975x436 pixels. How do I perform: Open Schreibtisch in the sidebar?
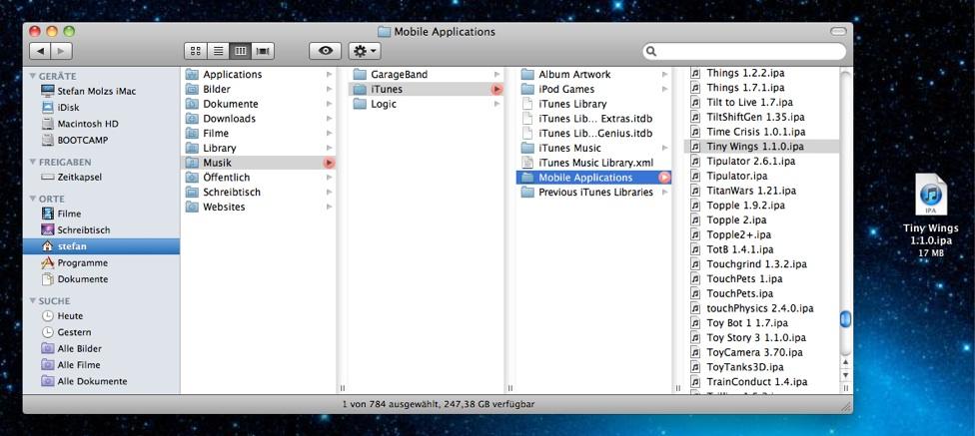tap(101, 229)
